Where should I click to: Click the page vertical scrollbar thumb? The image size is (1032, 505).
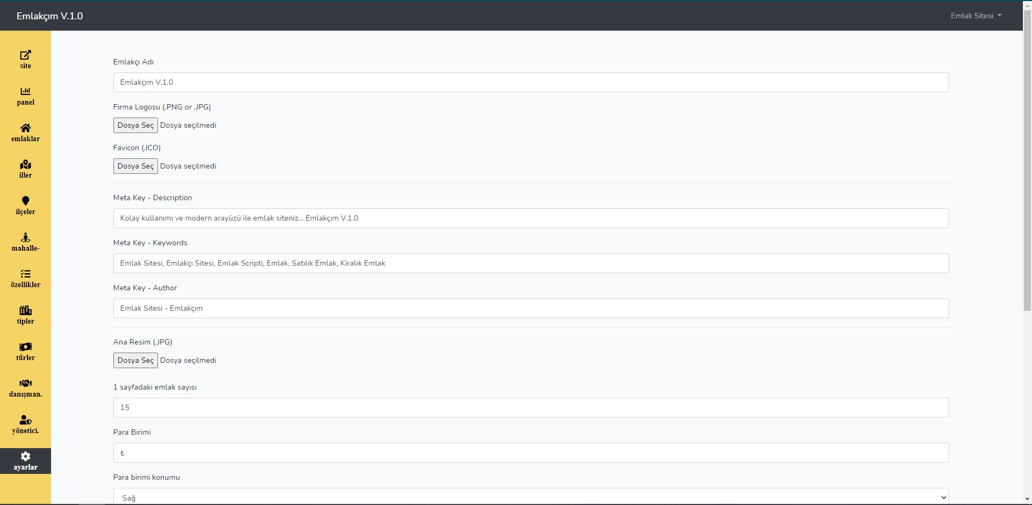click(1027, 161)
